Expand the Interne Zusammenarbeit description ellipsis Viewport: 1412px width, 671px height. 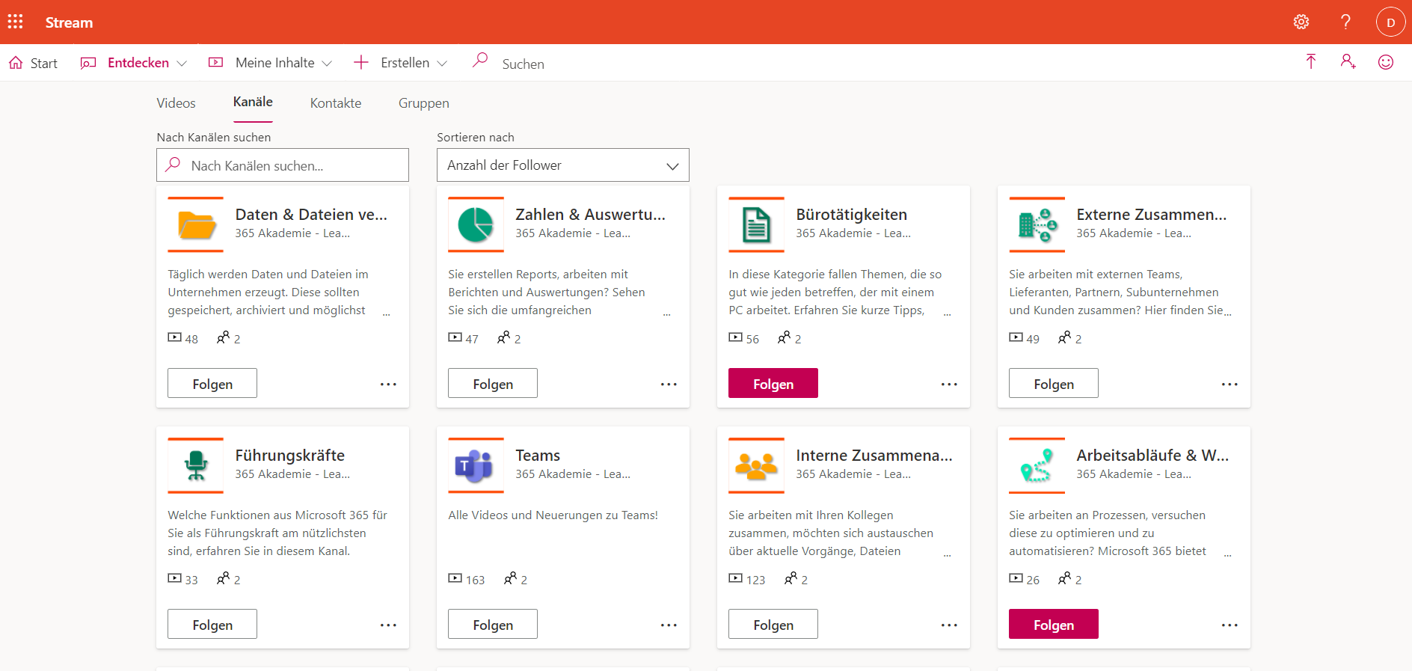[947, 554]
